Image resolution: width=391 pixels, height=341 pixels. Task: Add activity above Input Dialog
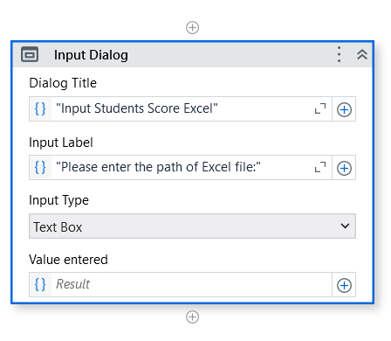[192, 28]
